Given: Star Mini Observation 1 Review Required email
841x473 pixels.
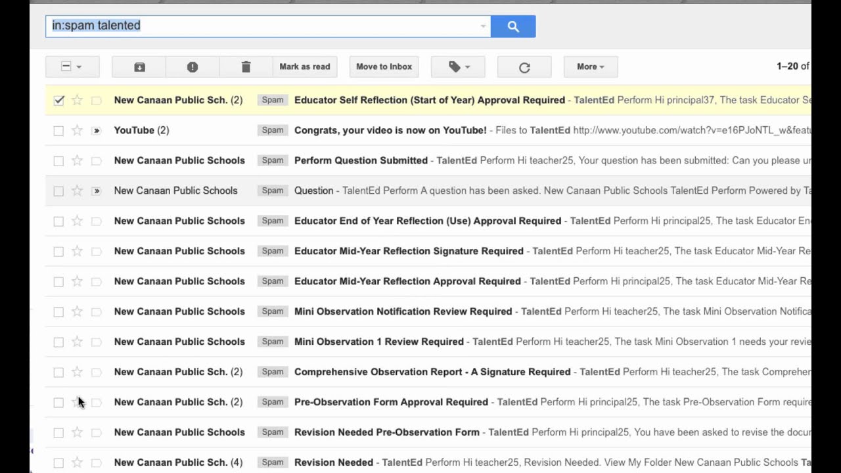Looking at the screenshot, I should pyautogui.click(x=77, y=342).
